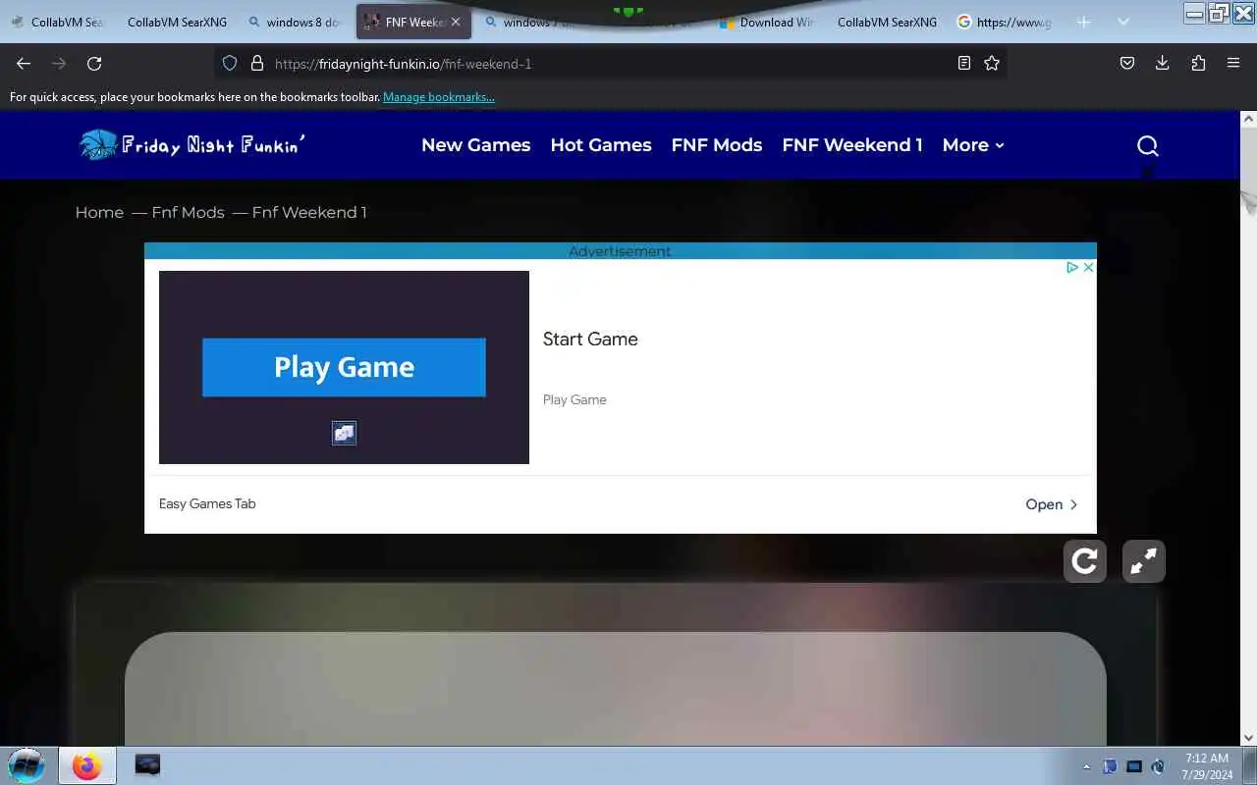Expand the More navigation menu
Image resolution: width=1257 pixels, height=785 pixels.
[x=973, y=145]
